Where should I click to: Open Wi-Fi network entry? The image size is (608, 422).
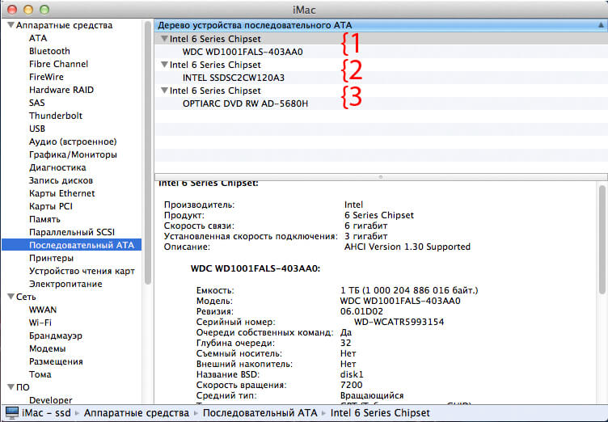40,323
